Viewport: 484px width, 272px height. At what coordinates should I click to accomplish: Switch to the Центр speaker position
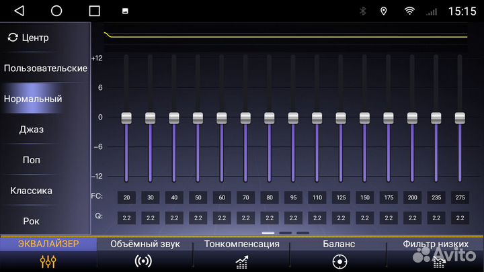[x=28, y=38]
